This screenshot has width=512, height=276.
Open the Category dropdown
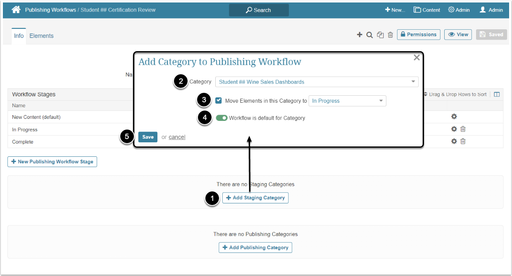tap(317, 82)
